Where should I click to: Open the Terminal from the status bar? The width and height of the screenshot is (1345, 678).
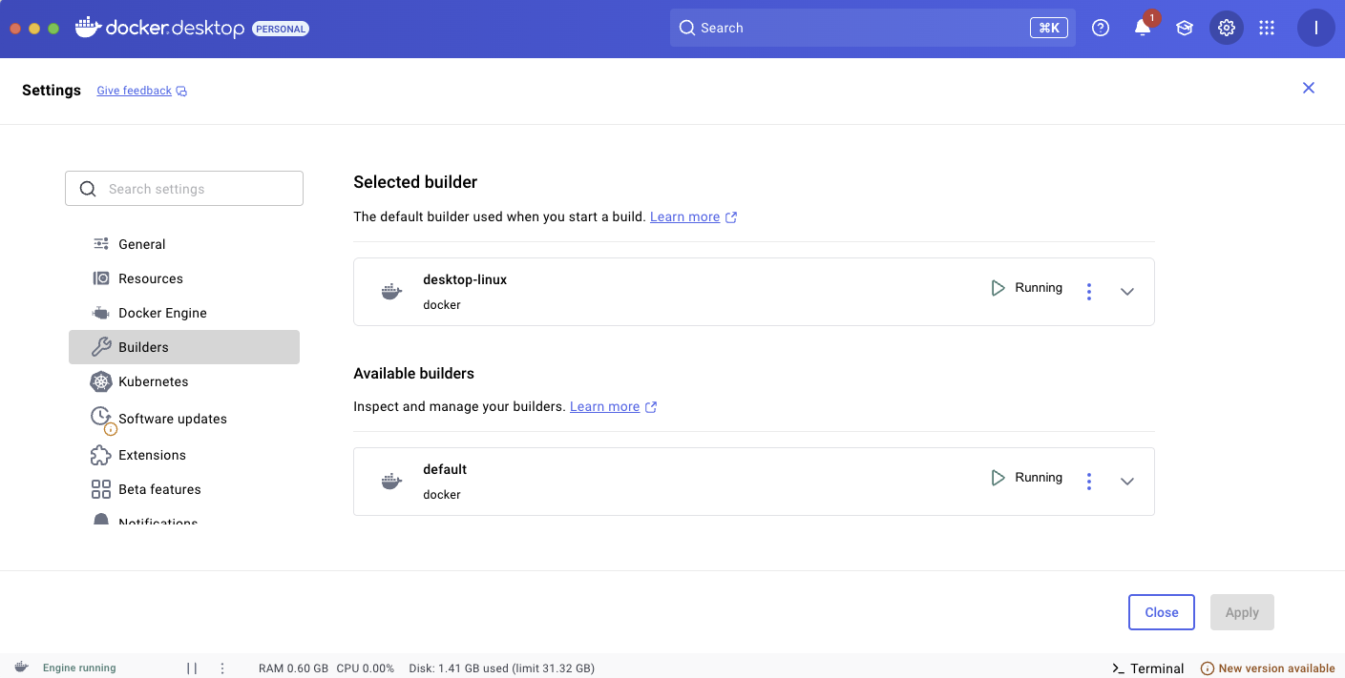click(x=1148, y=668)
